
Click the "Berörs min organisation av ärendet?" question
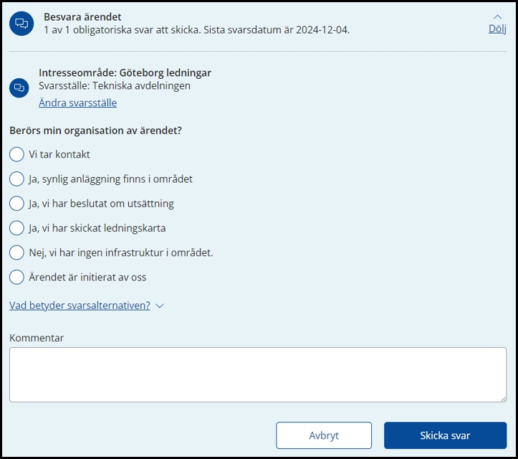click(95, 131)
